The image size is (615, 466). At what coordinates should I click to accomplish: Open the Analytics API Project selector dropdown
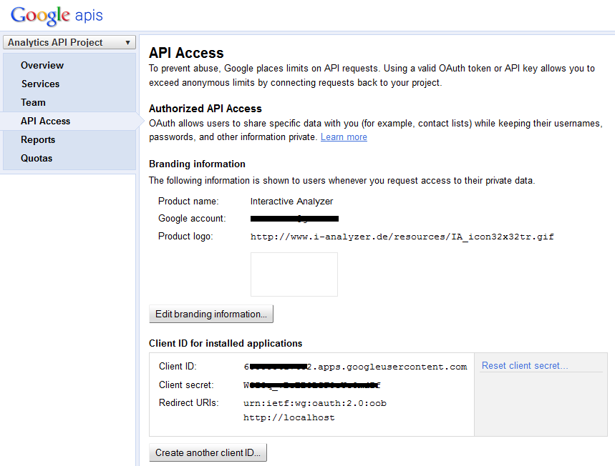point(69,42)
